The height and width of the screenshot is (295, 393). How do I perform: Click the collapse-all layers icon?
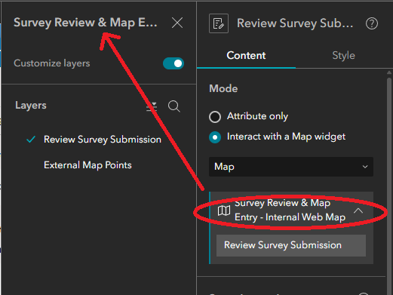tap(152, 106)
